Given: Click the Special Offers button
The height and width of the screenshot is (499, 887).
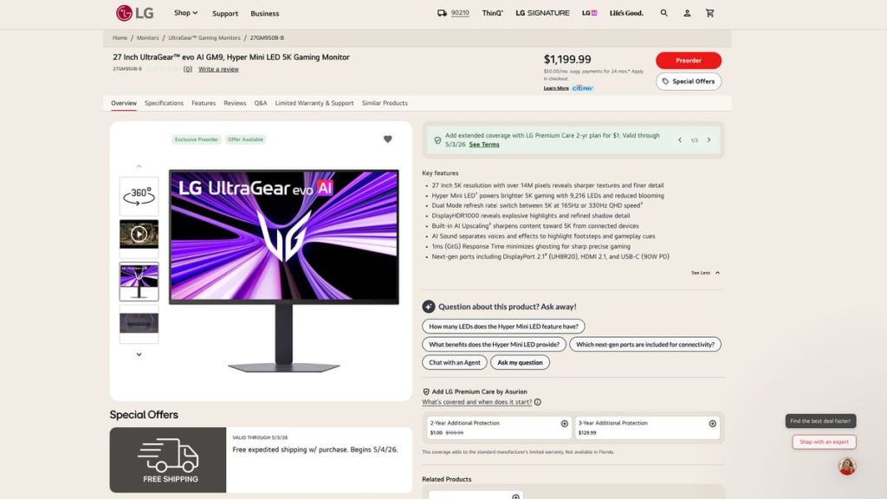Looking at the screenshot, I should 689,81.
